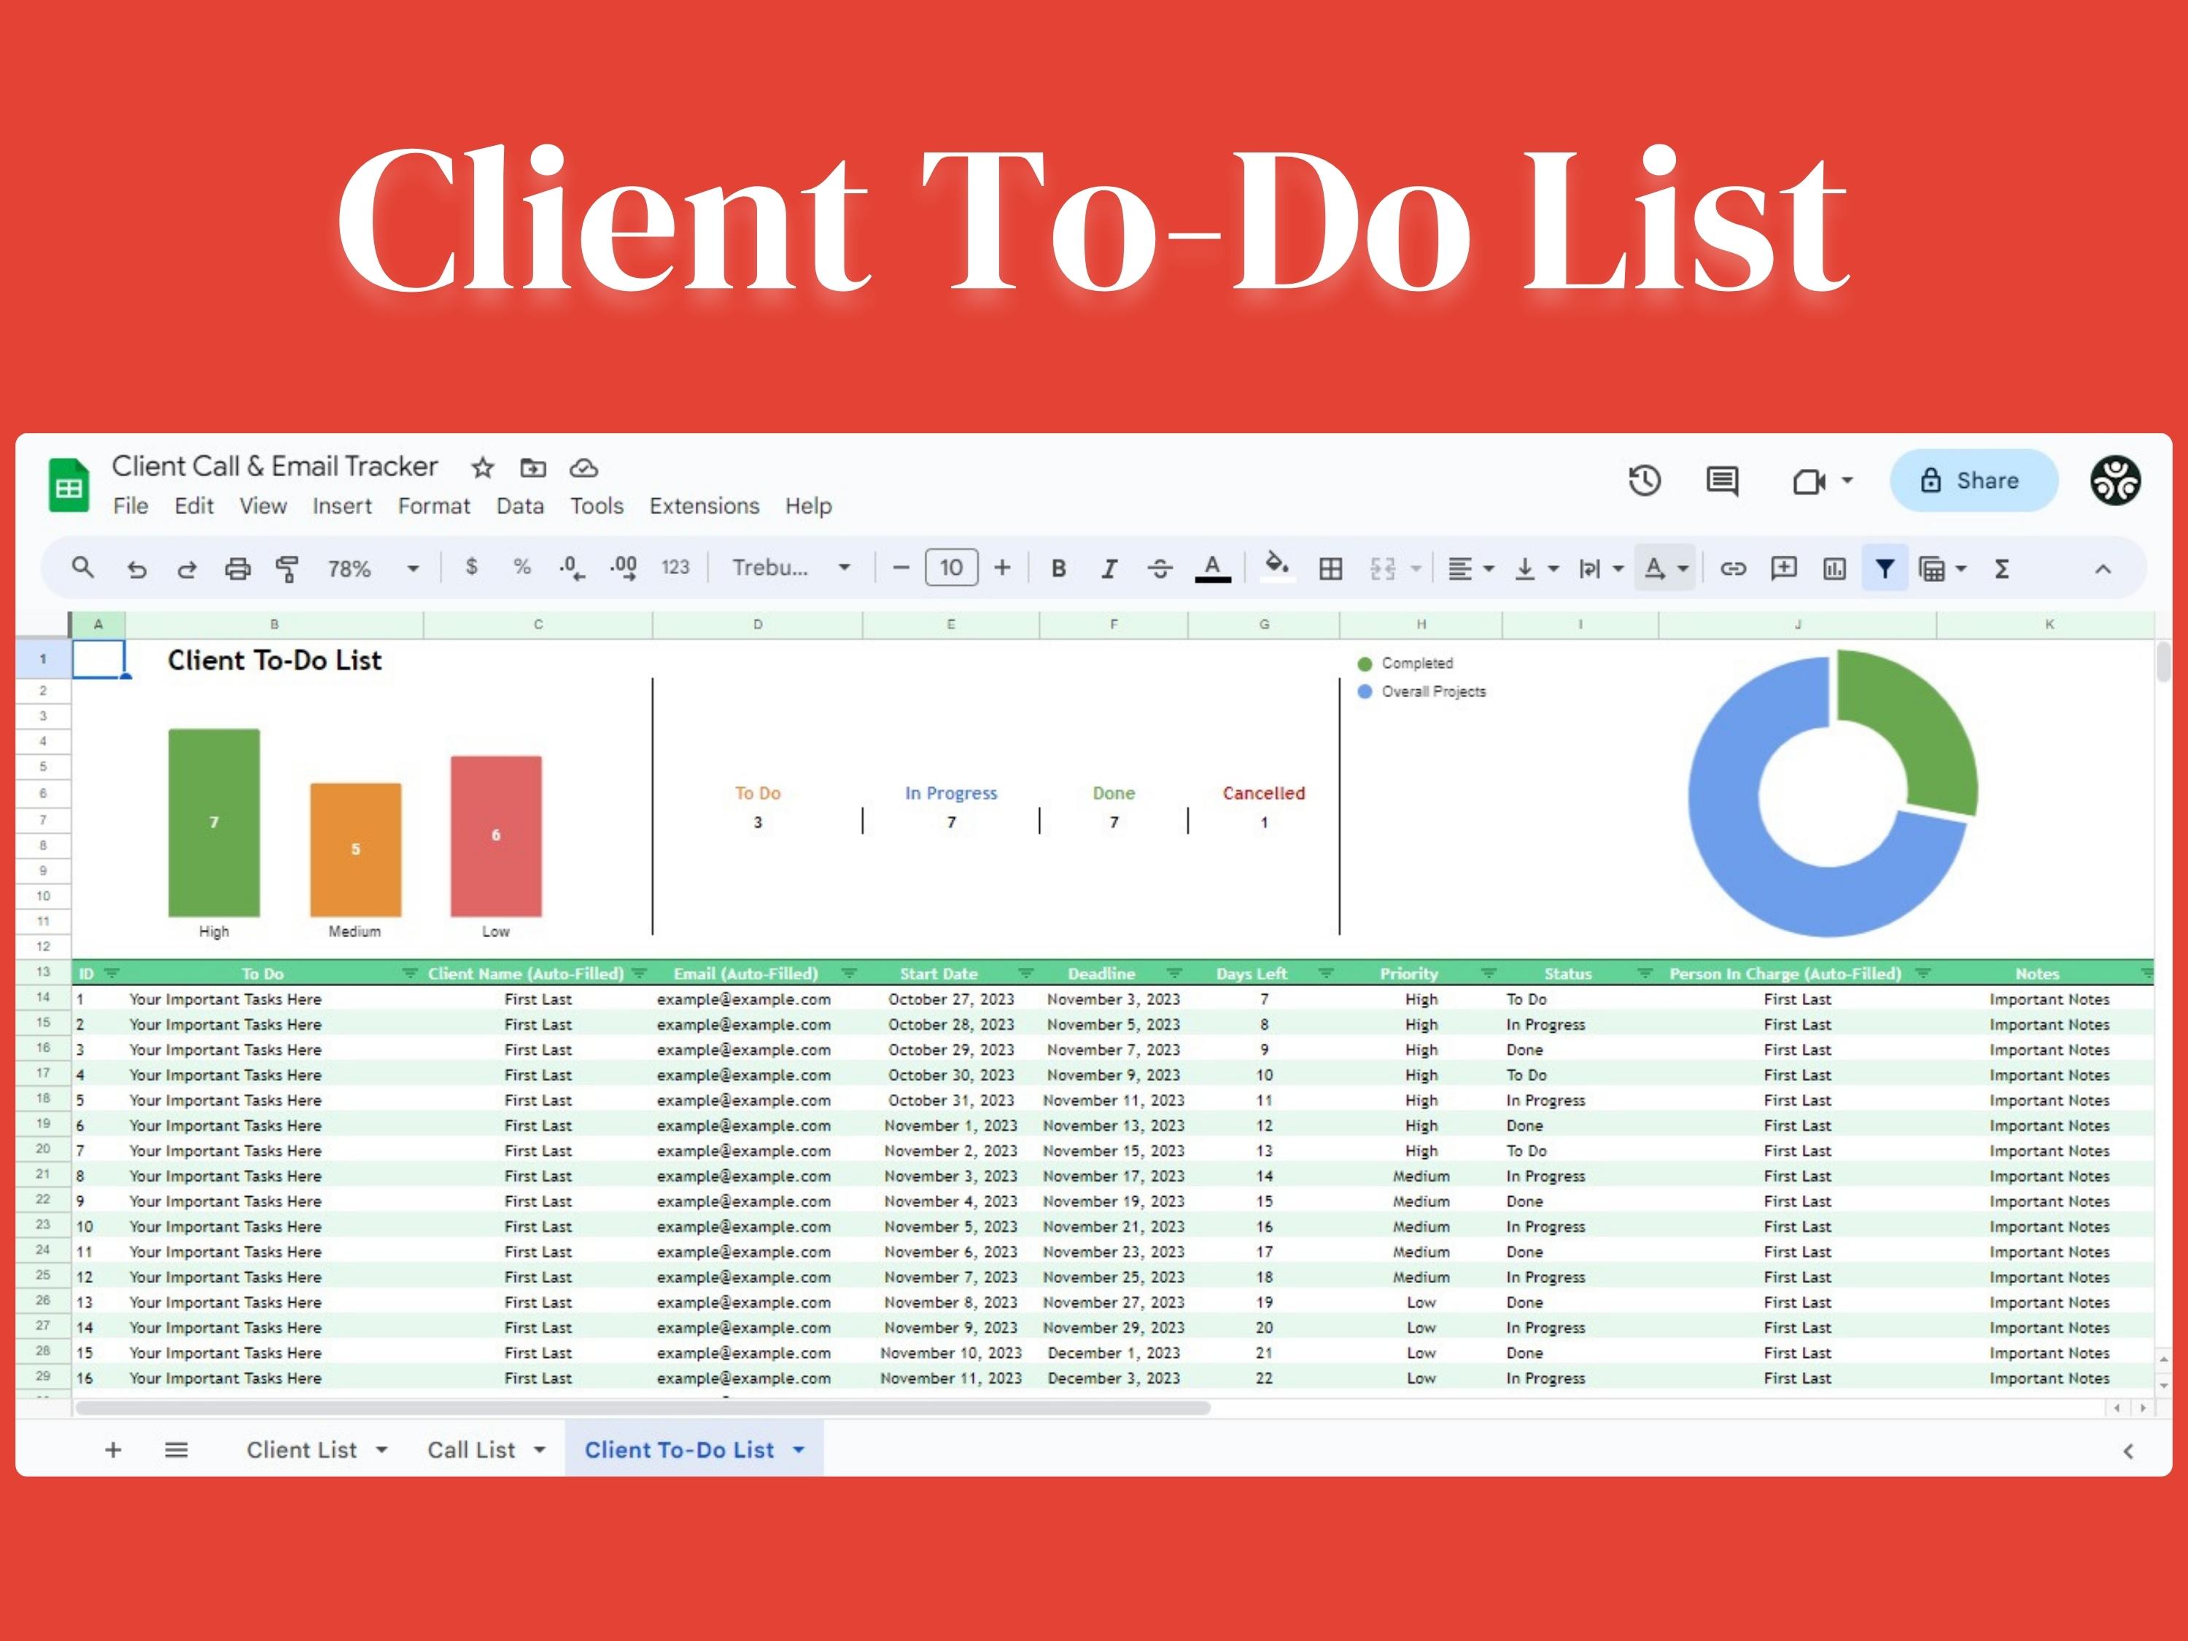Click the add new sheet plus button
Screen dimensions: 2188x1641
tap(113, 1450)
